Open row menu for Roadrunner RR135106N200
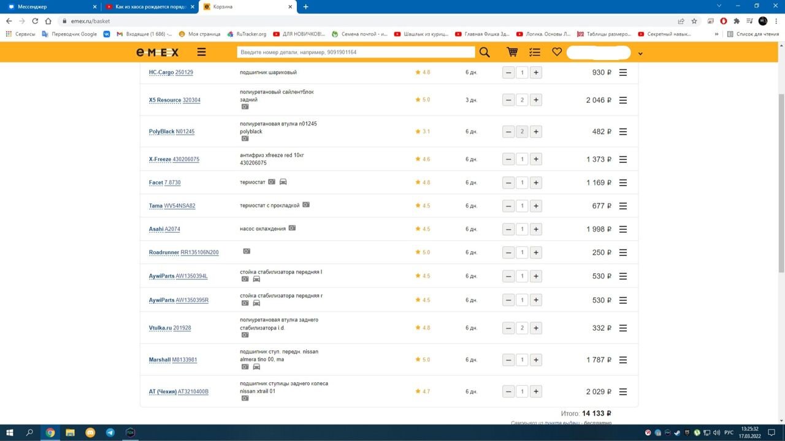 pos(623,252)
